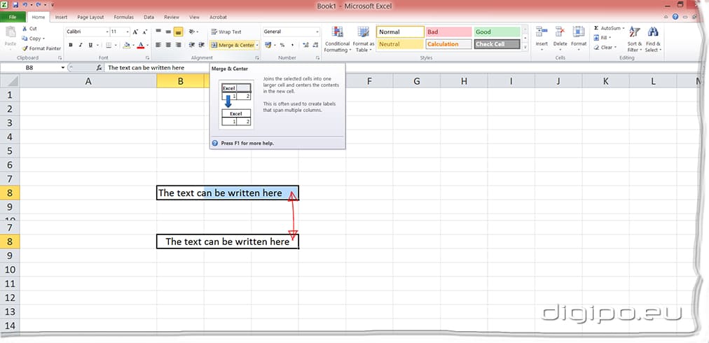Open the font name Calibri dropdown
The height and width of the screenshot is (343, 709).
click(107, 31)
